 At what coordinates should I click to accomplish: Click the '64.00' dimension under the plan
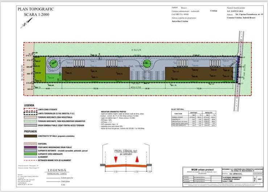pyautogui.click(x=48, y=89)
